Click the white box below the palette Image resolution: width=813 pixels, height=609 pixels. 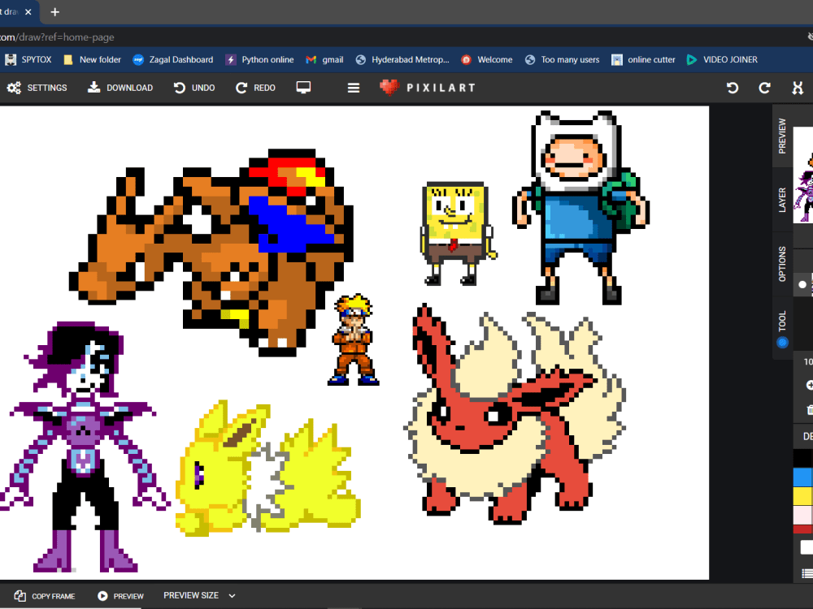(806, 547)
